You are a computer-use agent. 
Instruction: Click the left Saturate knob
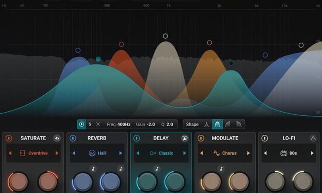pos(17,182)
